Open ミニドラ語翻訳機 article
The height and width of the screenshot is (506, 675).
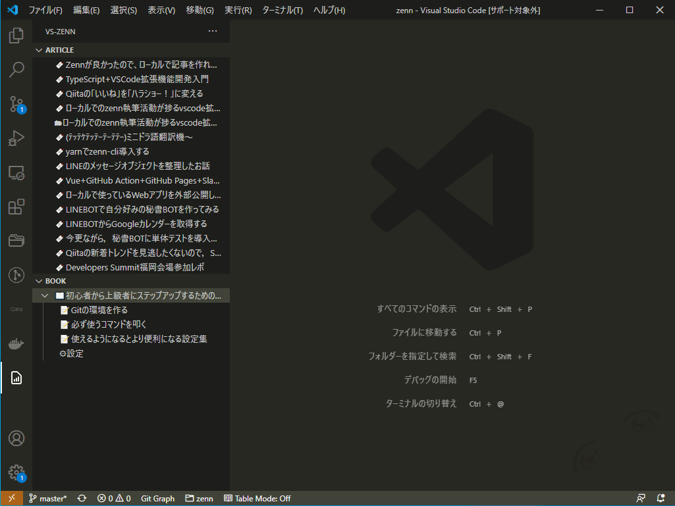click(x=131, y=137)
